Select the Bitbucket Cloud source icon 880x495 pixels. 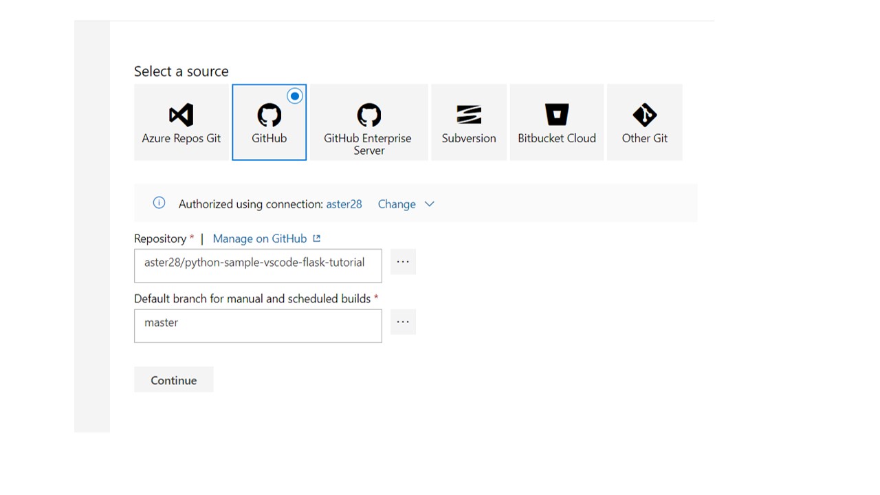tap(557, 115)
